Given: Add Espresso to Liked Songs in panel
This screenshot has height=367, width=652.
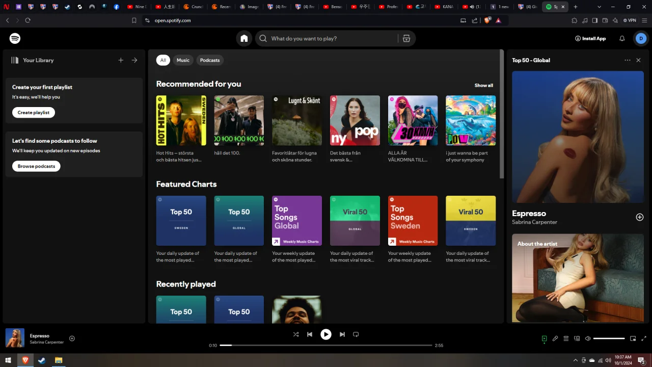Looking at the screenshot, I should pos(640,217).
